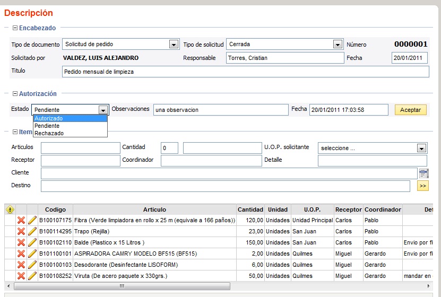Delete the Fibra item row
Viewport: 441px width, 297px height.
(21, 220)
